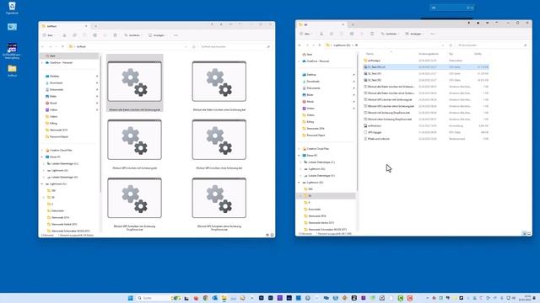This screenshot has width=540, height=303.
Task: Open the Windows Start button on the taskbar
Action: [131, 298]
